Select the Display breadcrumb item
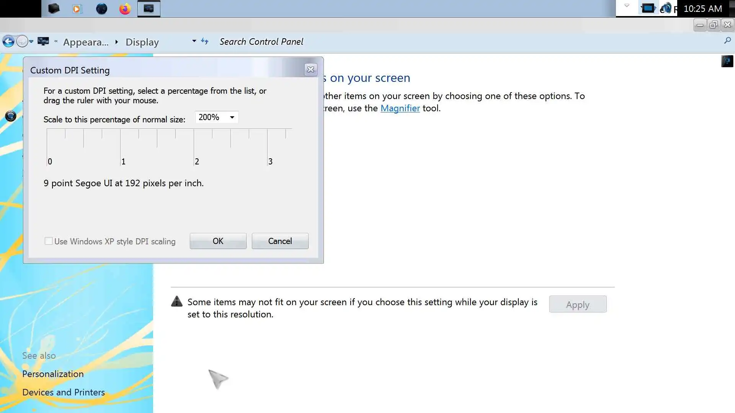Image resolution: width=735 pixels, height=413 pixels. click(x=142, y=42)
